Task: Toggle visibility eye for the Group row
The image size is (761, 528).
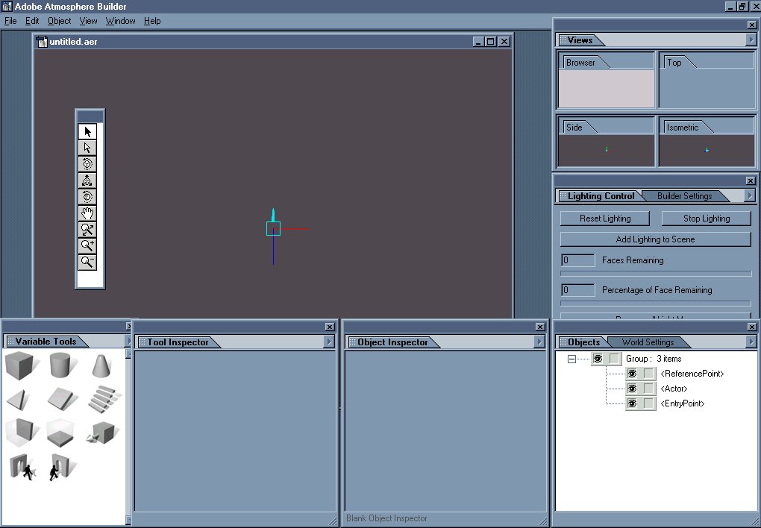Action: tap(598, 359)
